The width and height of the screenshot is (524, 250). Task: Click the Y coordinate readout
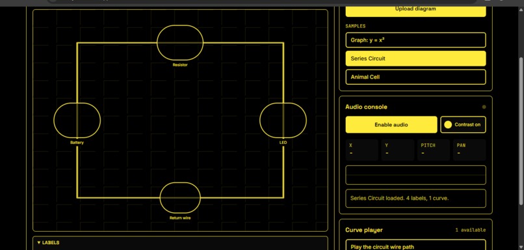pyautogui.click(x=398, y=150)
